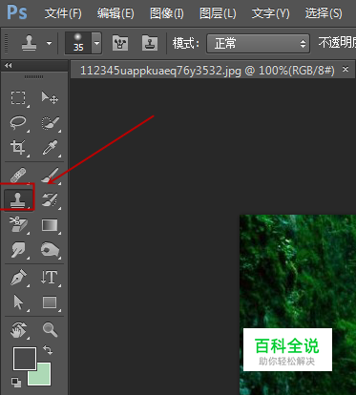Open the 文字(Y) menu

click(271, 13)
